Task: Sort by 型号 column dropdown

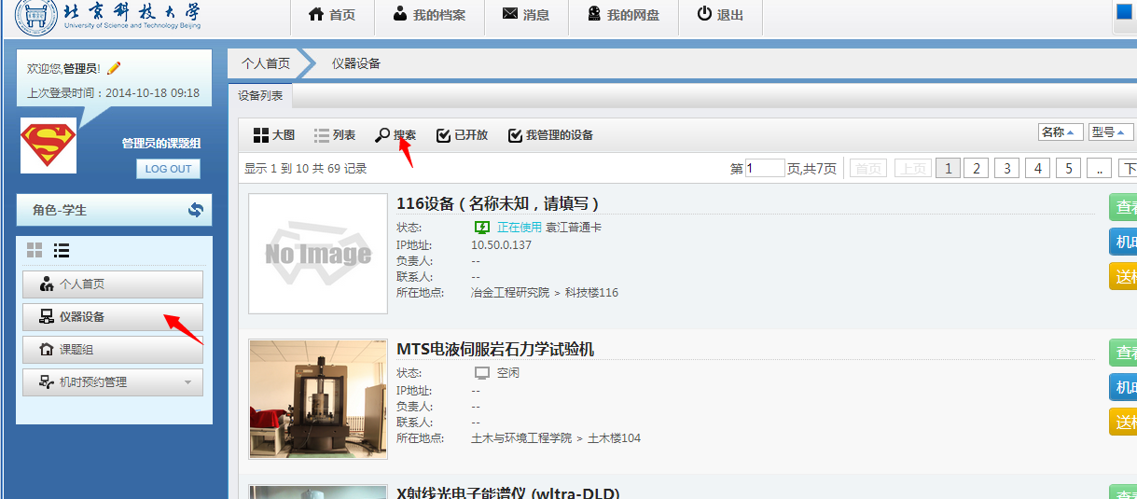Action: (1109, 132)
